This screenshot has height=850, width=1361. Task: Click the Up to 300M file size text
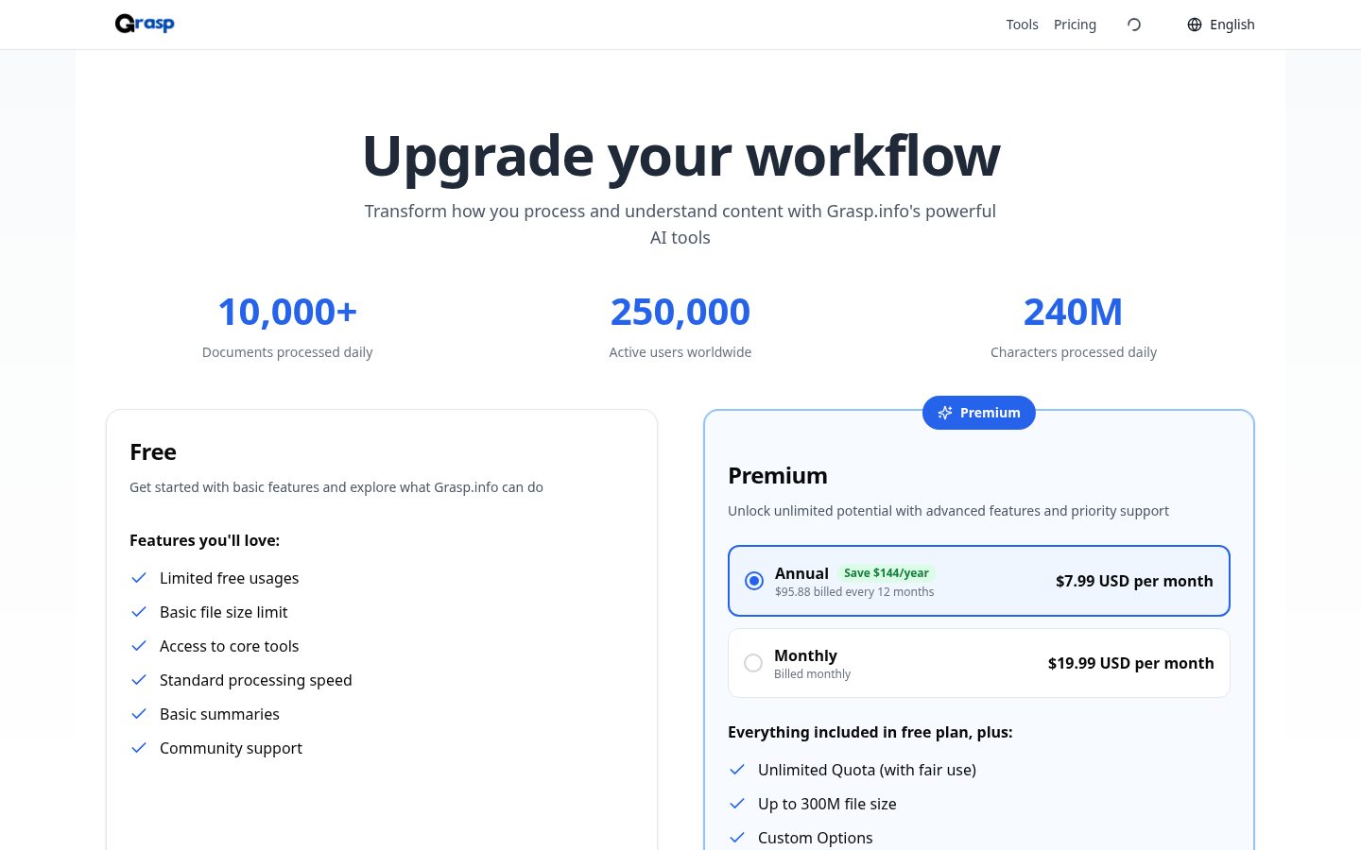point(827,804)
